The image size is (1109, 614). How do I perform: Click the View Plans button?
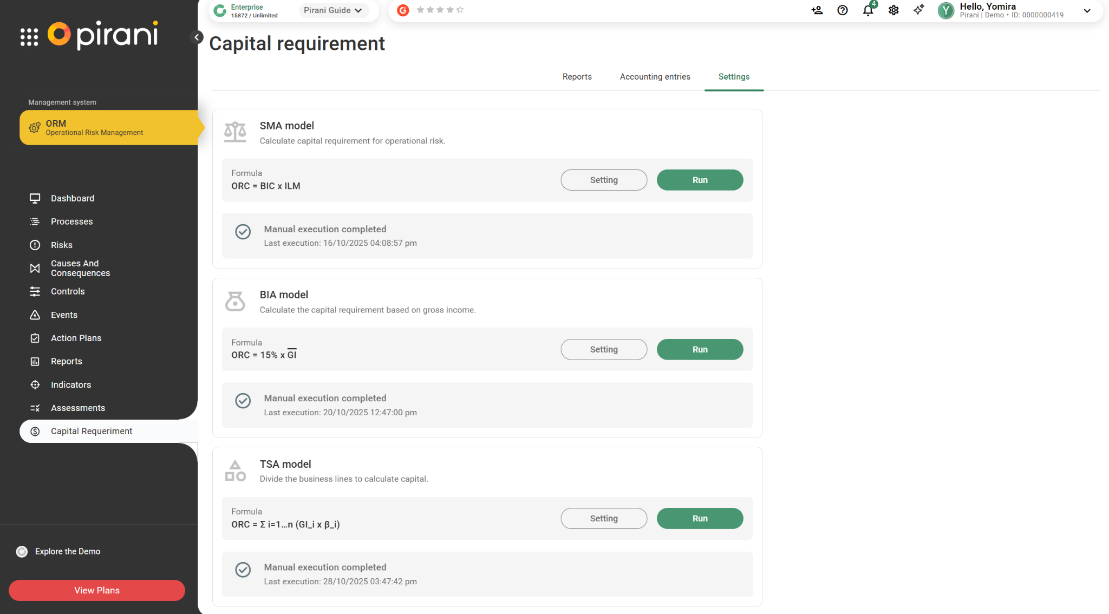(x=97, y=590)
